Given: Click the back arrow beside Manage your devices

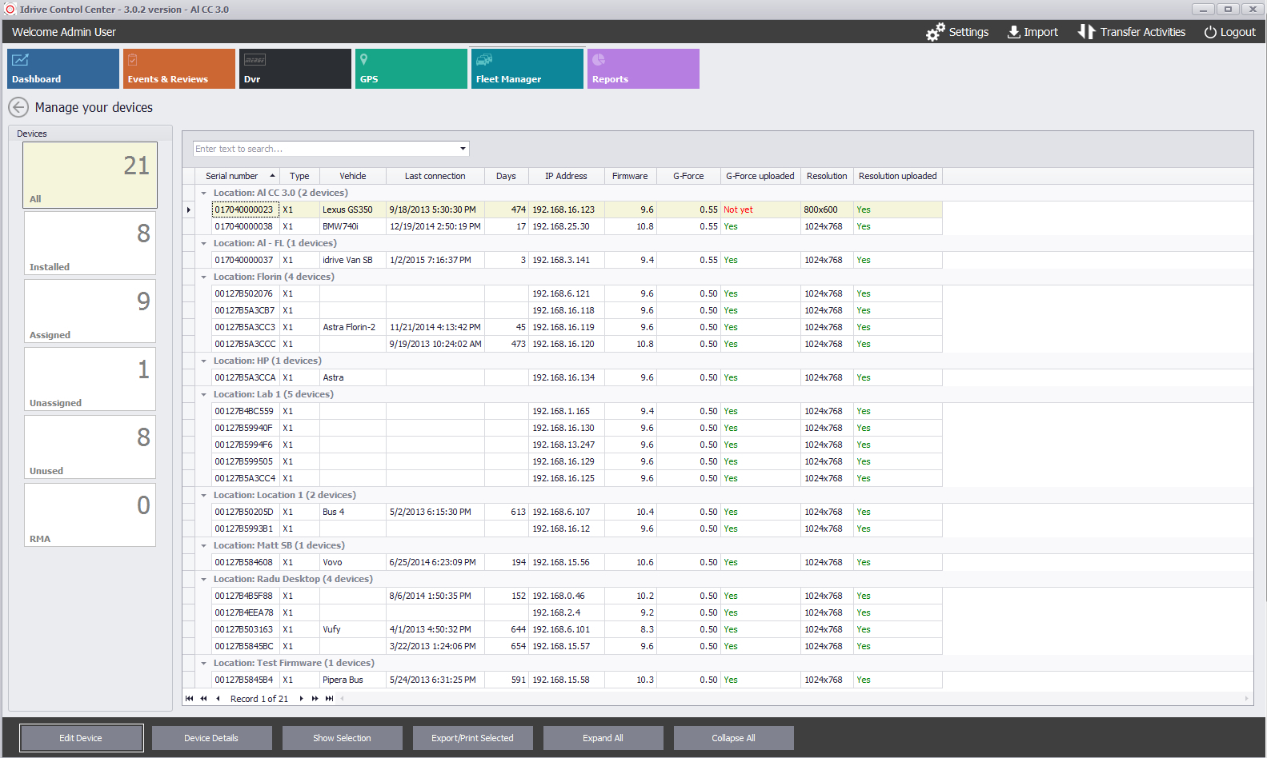Looking at the screenshot, I should click(x=18, y=107).
